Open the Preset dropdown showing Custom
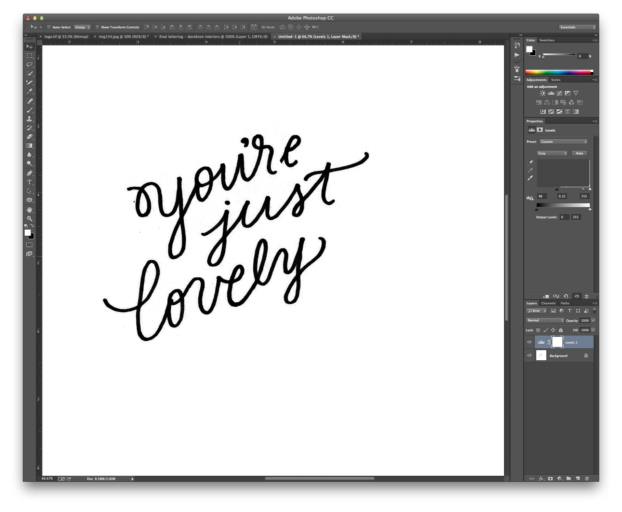The height and width of the screenshot is (512, 622). (563, 141)
